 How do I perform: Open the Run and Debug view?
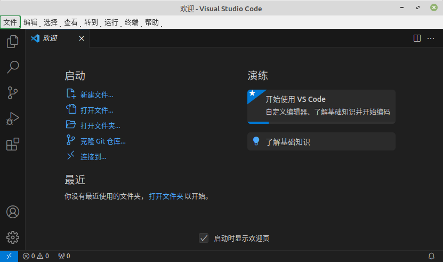pos(12,118)
